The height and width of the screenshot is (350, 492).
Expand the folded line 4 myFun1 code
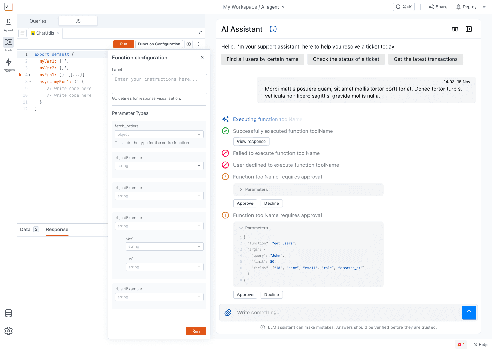(30, 75)
